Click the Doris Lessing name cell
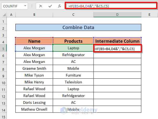 (34, 103)
